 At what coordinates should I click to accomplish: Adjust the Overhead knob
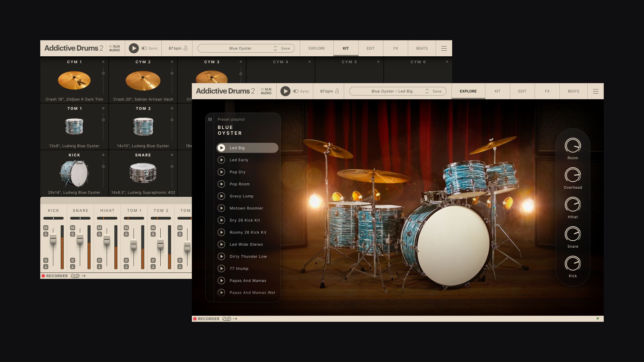[x=573, y=175]
